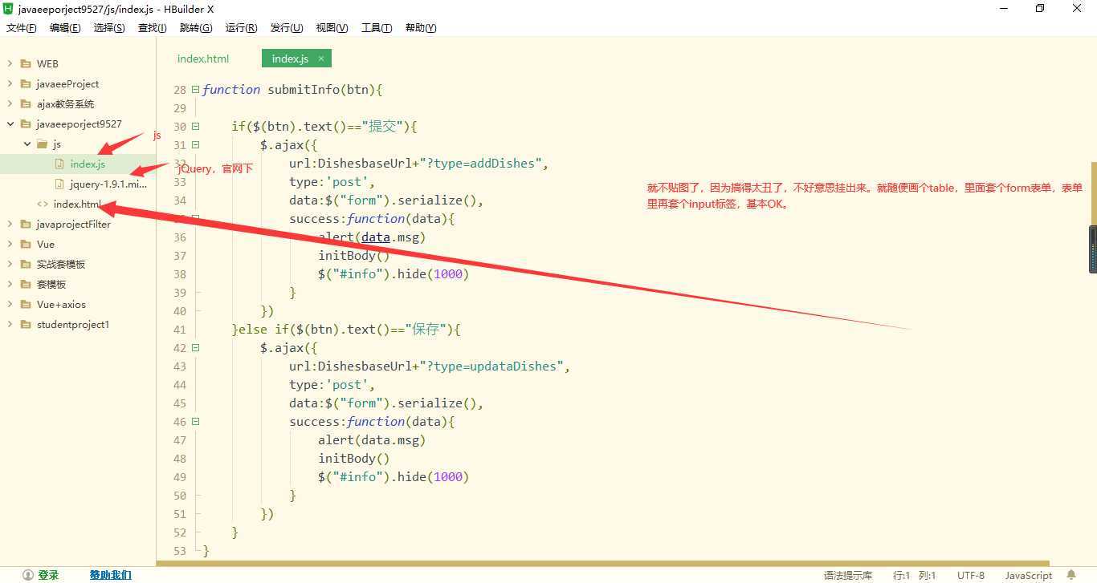
Task: Expand the WEB project folder
Action: tap(10, 63)
